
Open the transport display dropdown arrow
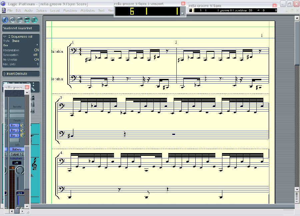pyautogui.click(x=183, y=14)
